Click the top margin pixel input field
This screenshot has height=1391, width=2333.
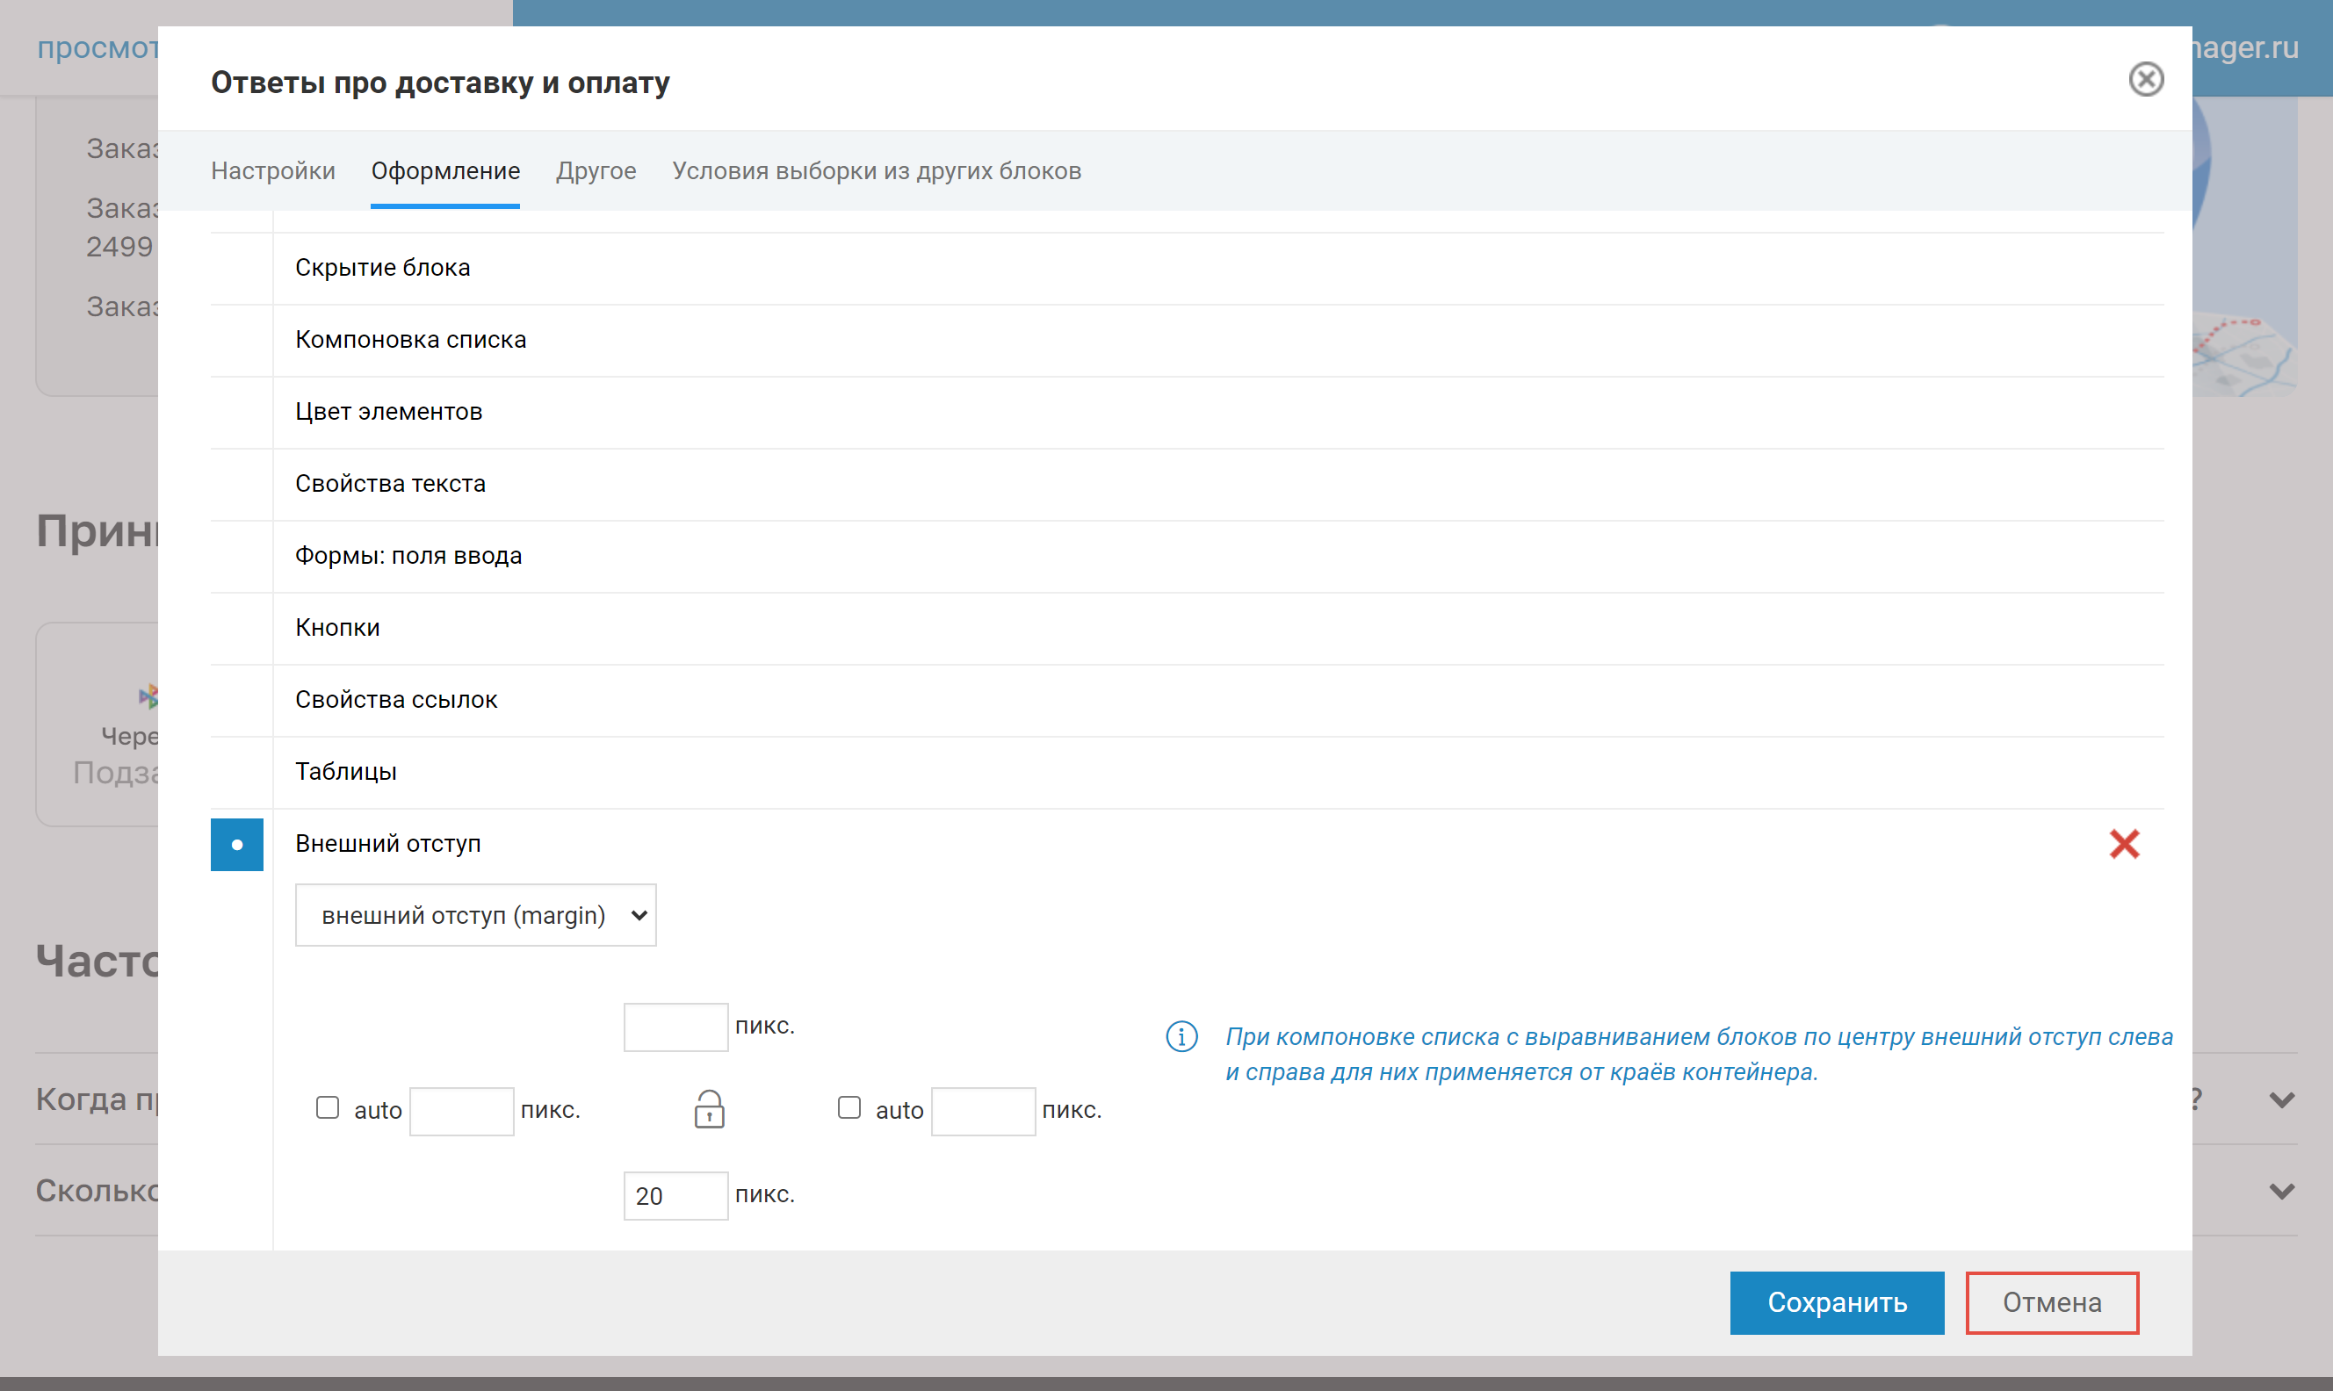[675, 1027]
